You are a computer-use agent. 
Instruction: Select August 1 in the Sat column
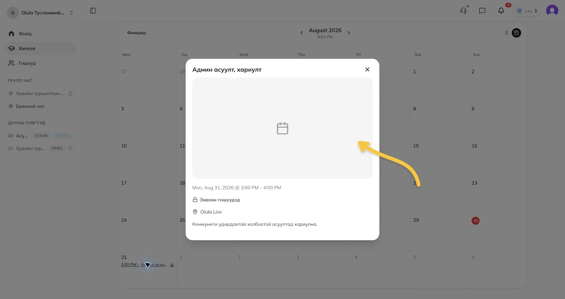click(415, 72)
